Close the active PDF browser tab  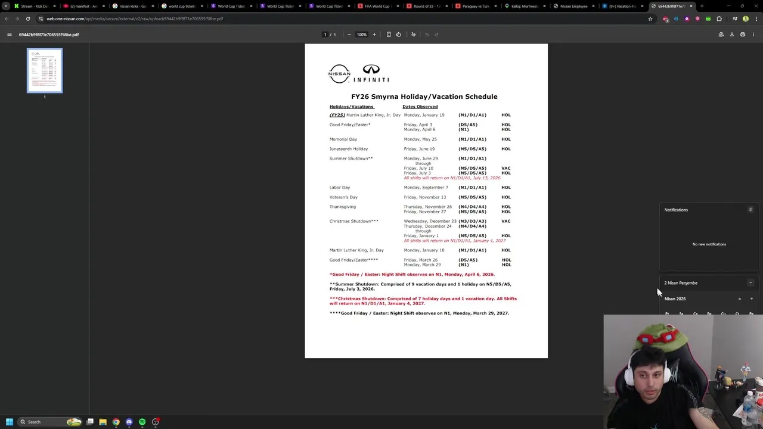[691, 6]
